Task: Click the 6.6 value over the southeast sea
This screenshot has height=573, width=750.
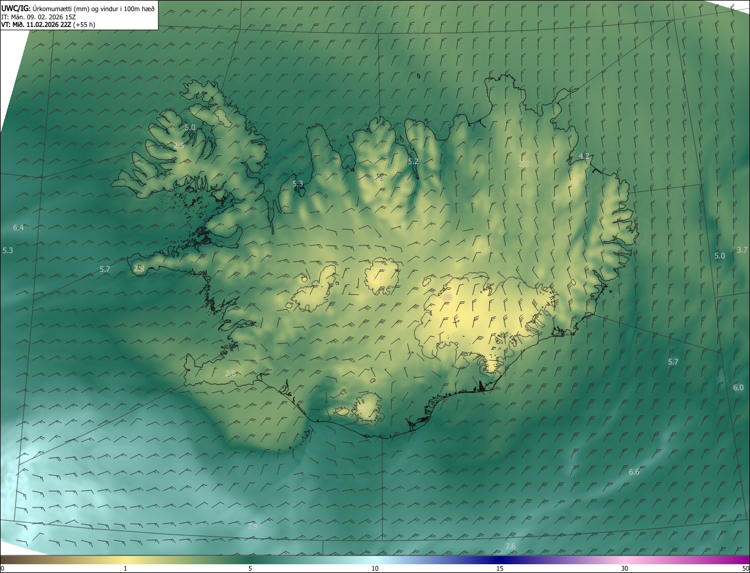Action: click(x=634, y=472)
